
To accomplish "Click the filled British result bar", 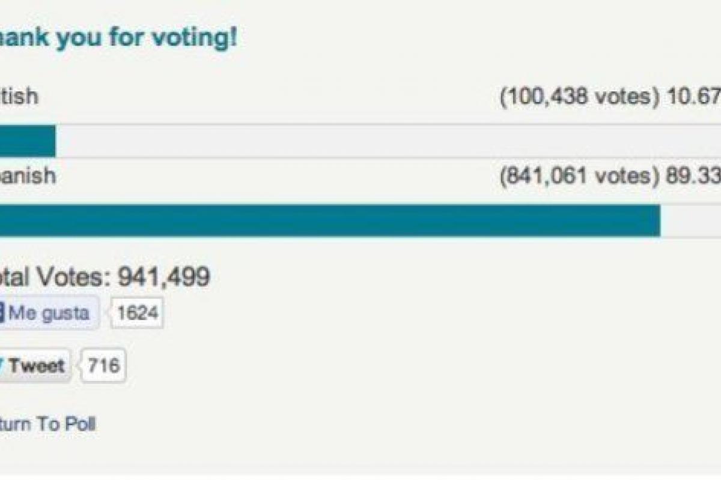I will 28,141.
